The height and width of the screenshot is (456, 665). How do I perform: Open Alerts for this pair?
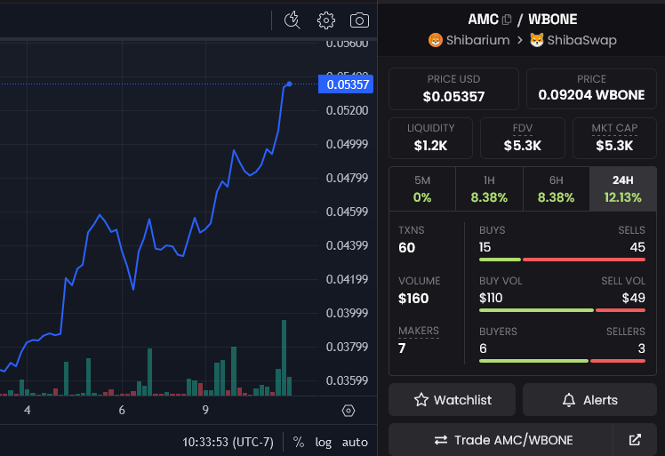[589, 400]
